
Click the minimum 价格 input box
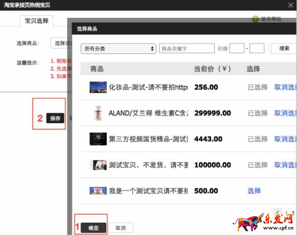click(x=237, y=49)
